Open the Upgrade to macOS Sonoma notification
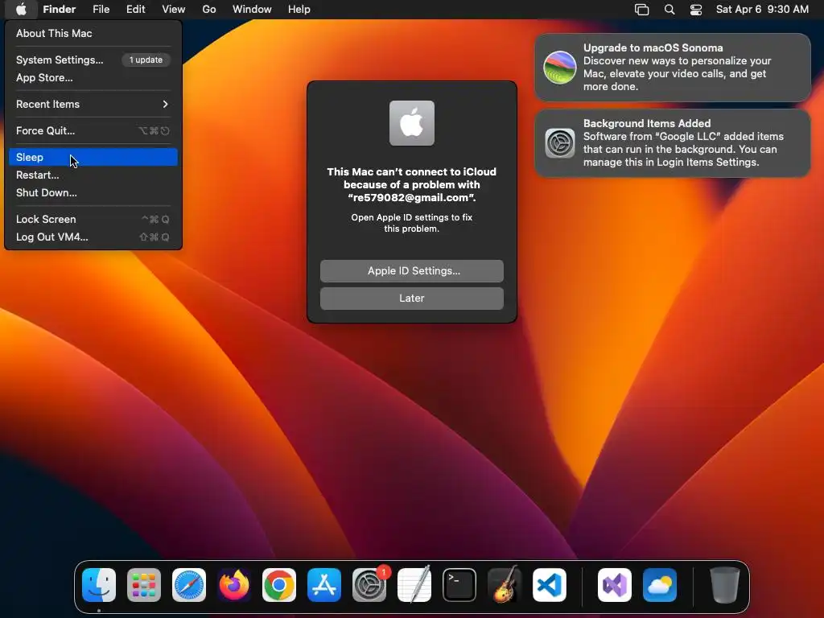 point(673,68)
